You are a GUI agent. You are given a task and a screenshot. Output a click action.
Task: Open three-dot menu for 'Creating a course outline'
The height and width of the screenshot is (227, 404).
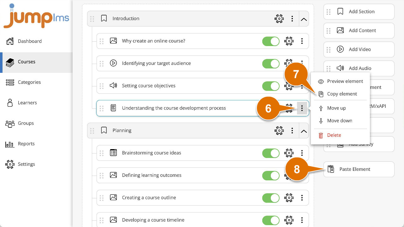pyautogui.click(x=302, y=198)
